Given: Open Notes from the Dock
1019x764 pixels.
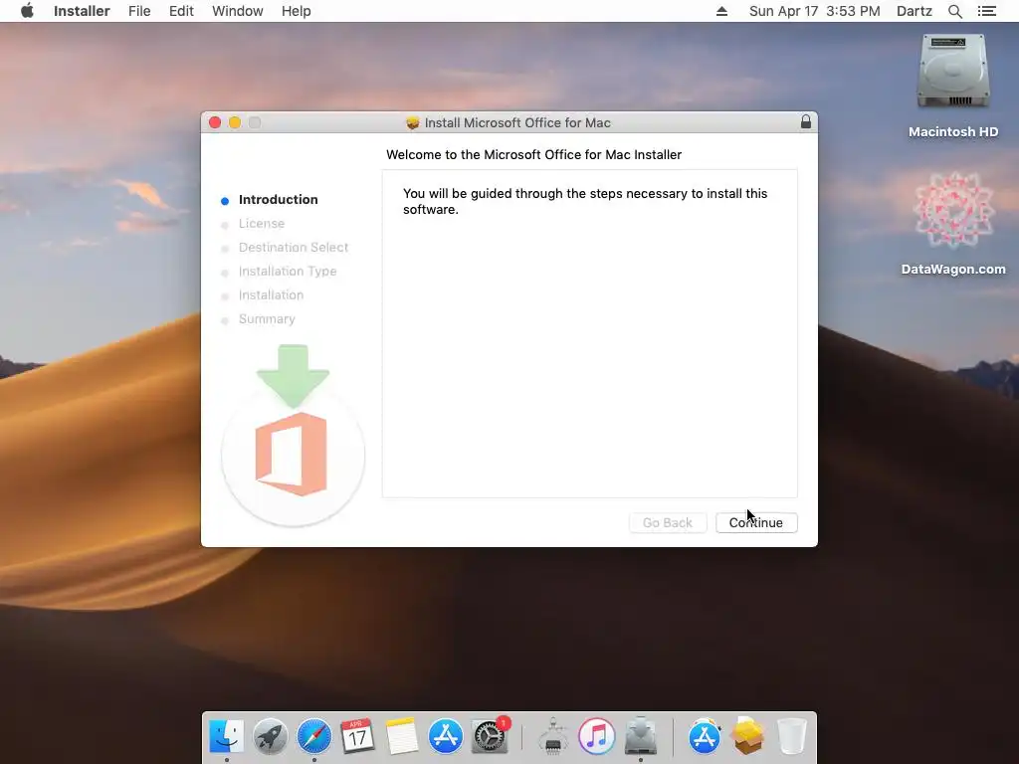Looking at the screenshot, I should (401, 736).
